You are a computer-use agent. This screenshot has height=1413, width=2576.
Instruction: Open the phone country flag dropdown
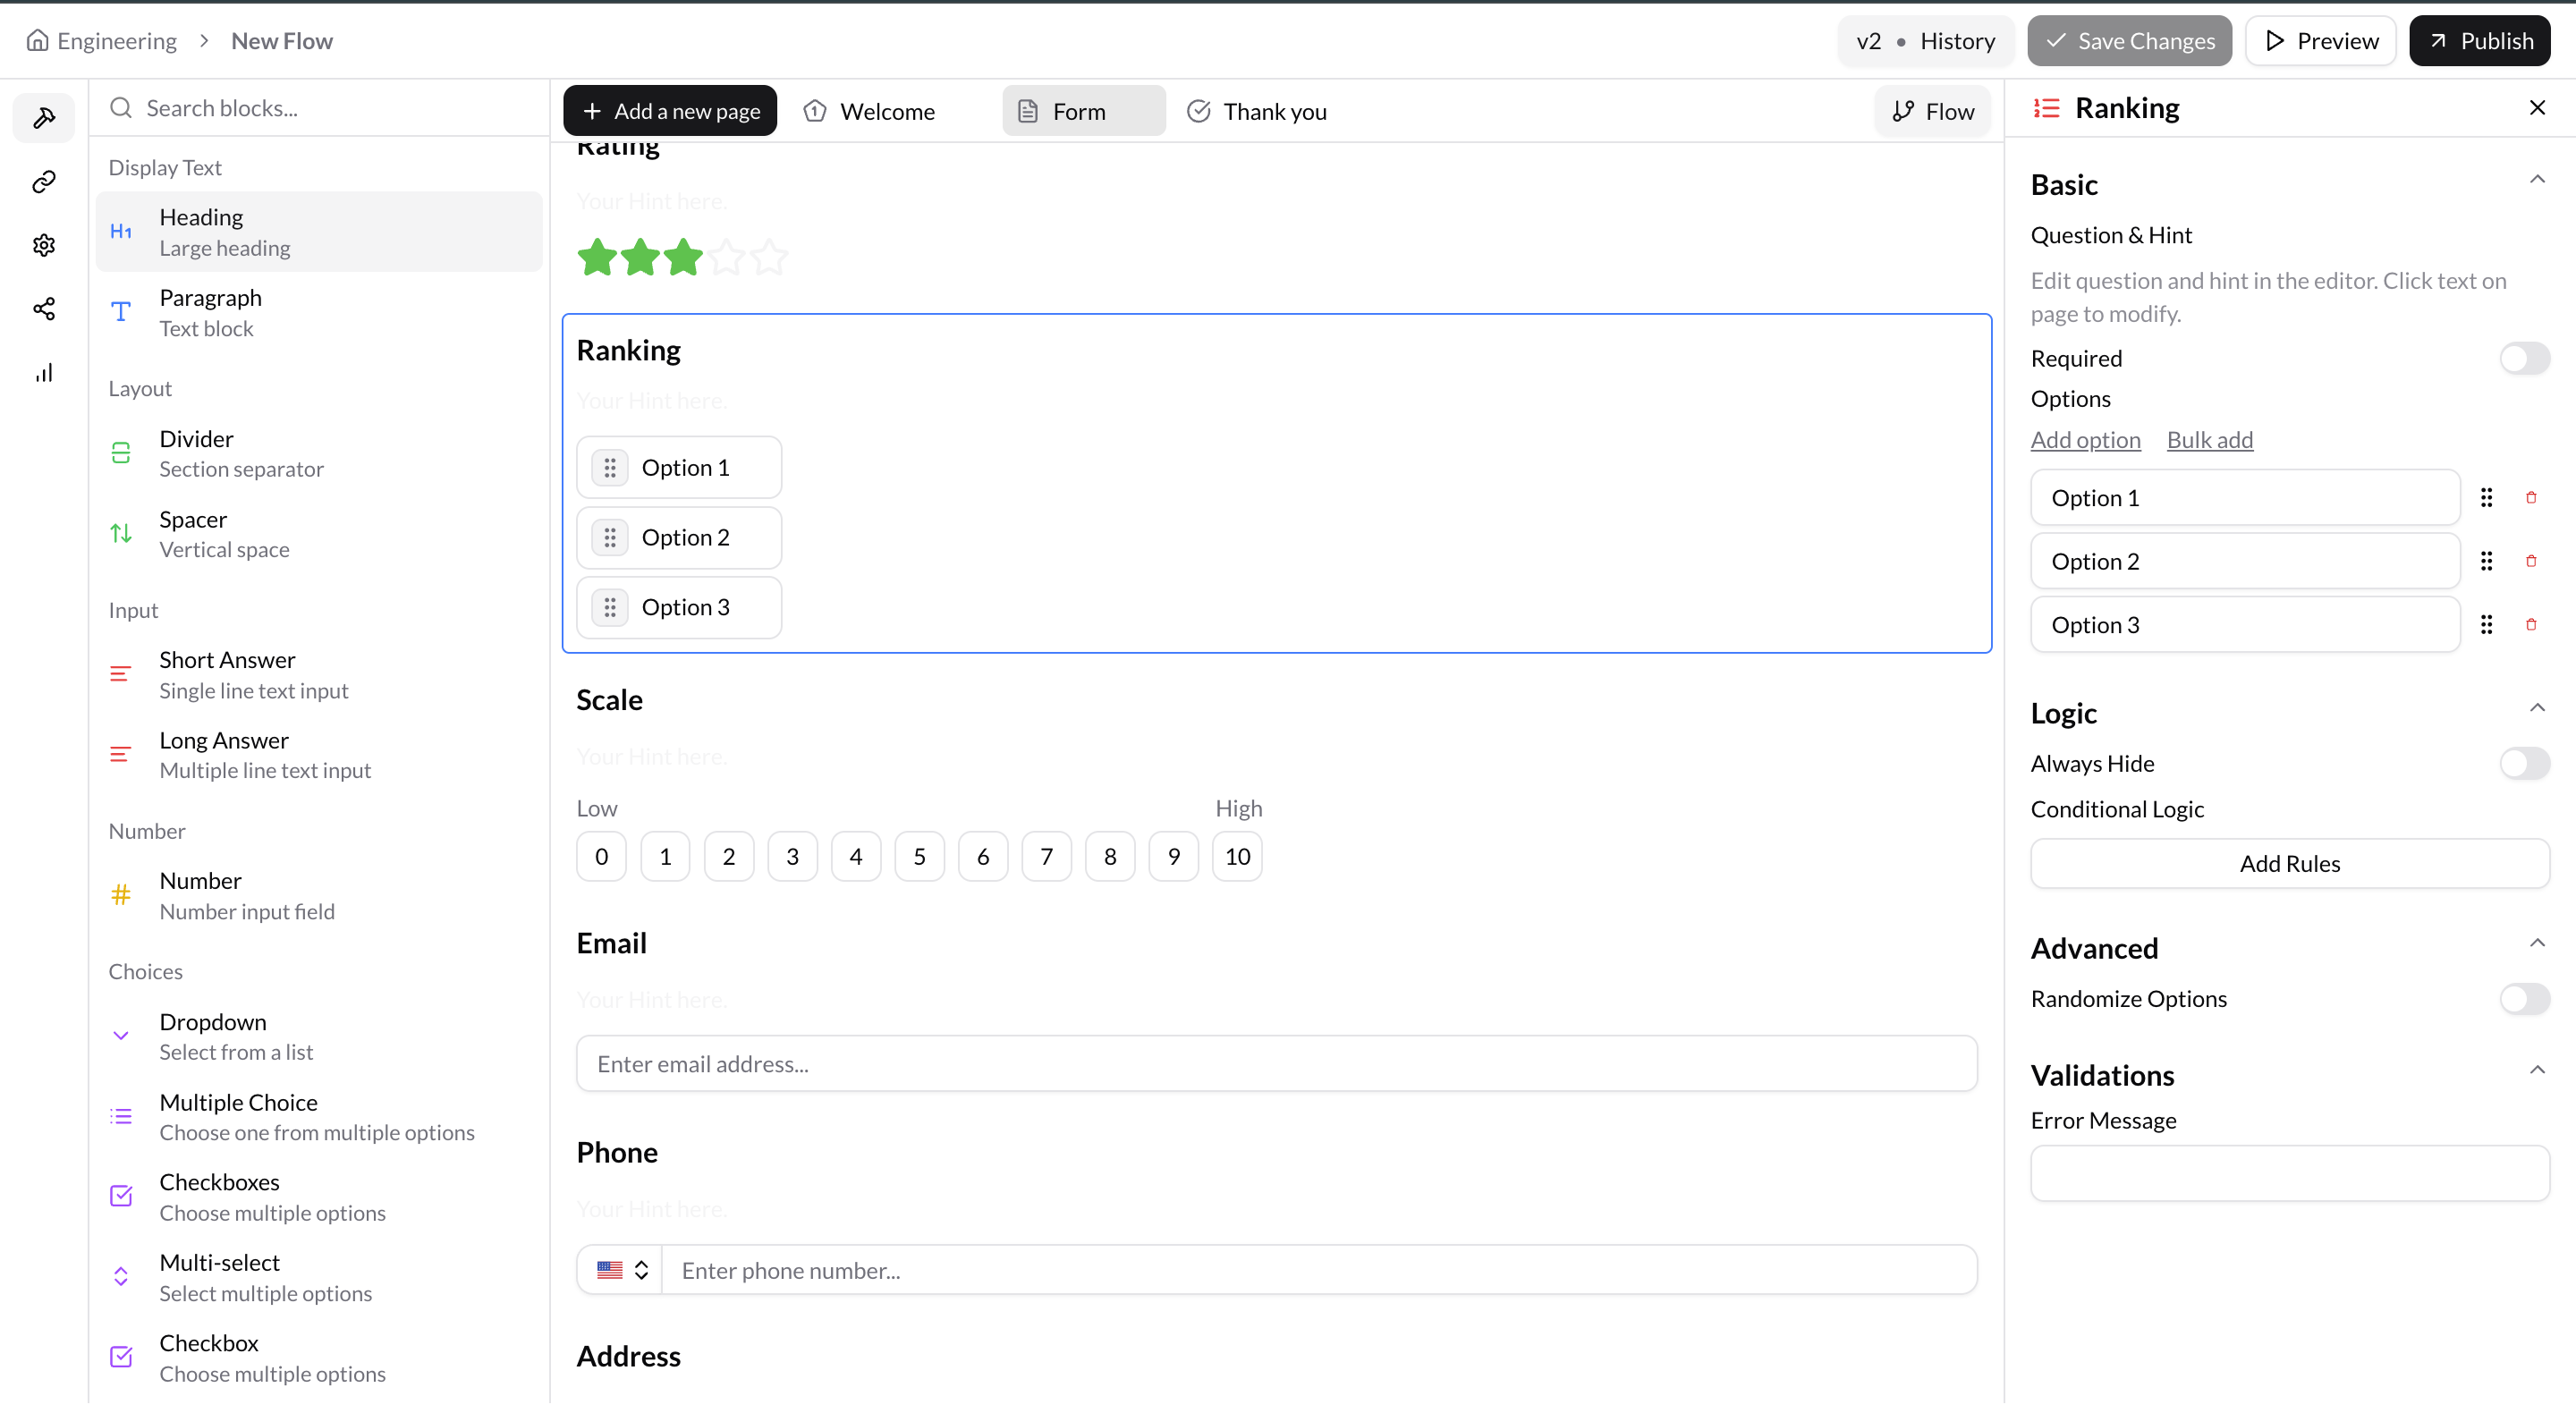click(619, 1270)
